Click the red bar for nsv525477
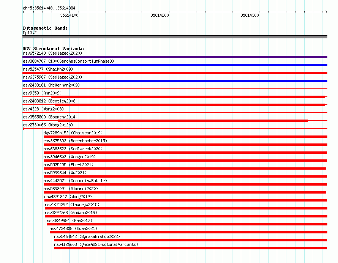 (x=175, y=73)
